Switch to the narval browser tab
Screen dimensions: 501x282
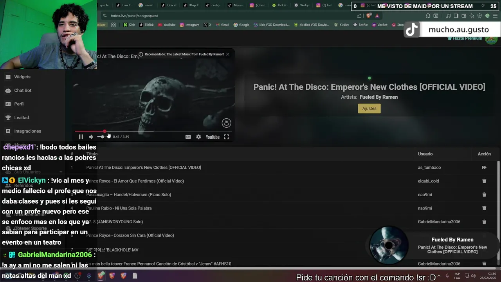click(146, 5)
